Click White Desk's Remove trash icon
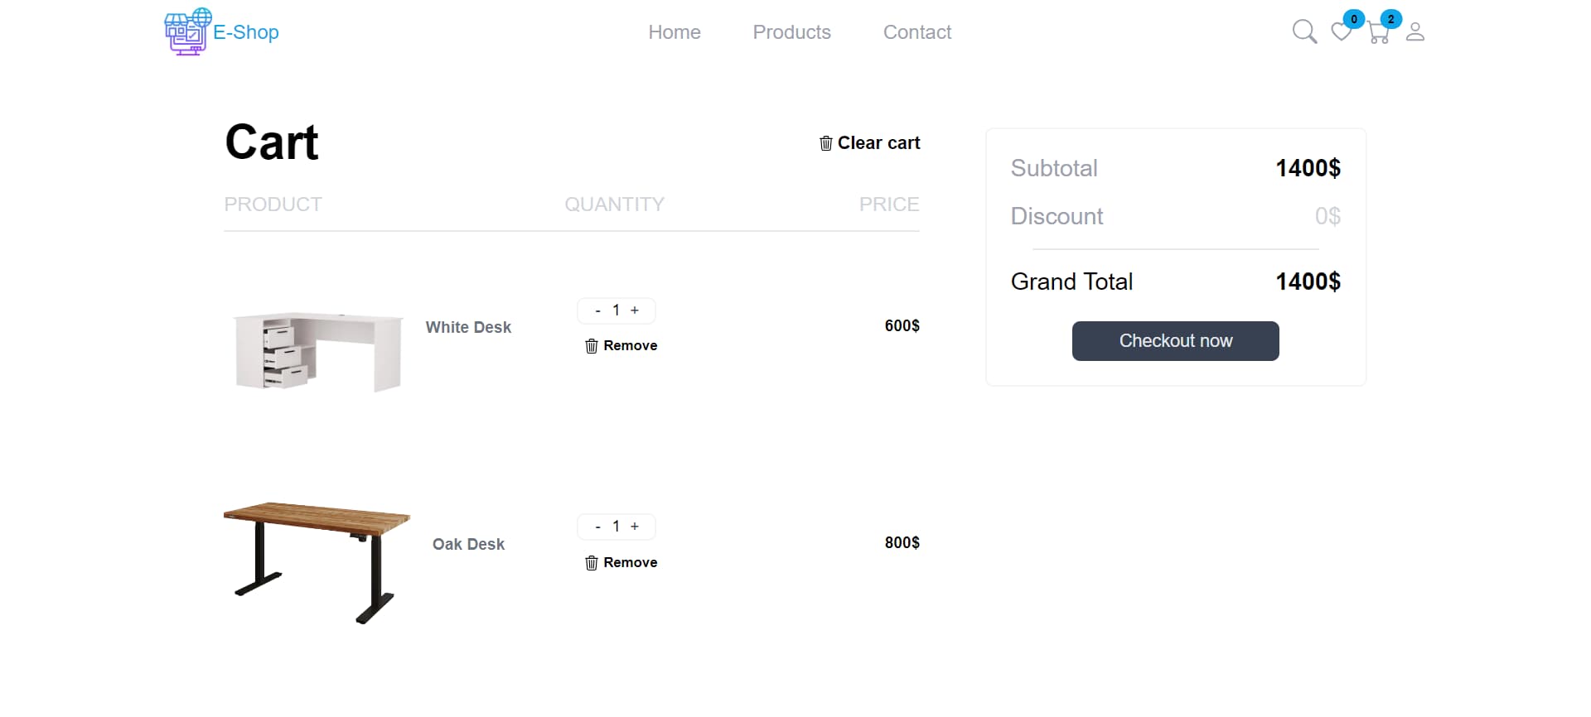Image resolution: width=1591 pixels, height=717 pixels. click(x=591, y=346)
